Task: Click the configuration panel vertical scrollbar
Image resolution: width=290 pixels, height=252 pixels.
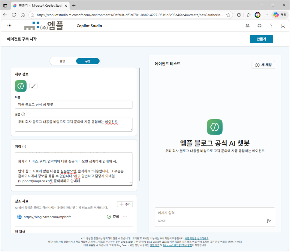Action: (140, 124)
